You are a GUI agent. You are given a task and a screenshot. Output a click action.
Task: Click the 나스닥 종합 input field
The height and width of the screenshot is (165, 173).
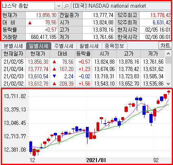[x=28, y=6]
